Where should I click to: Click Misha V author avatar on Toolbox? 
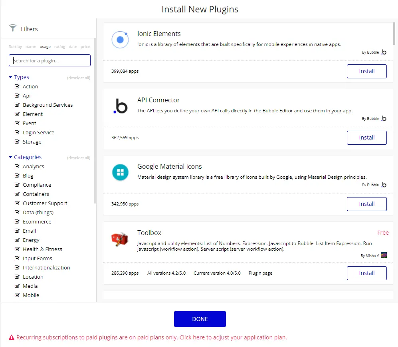tap(384, 255)
